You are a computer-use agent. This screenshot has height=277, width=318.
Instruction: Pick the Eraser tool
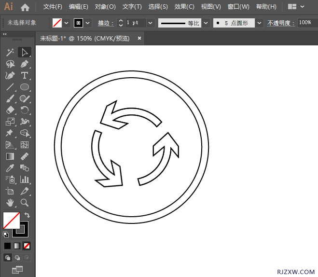[10, 111]
